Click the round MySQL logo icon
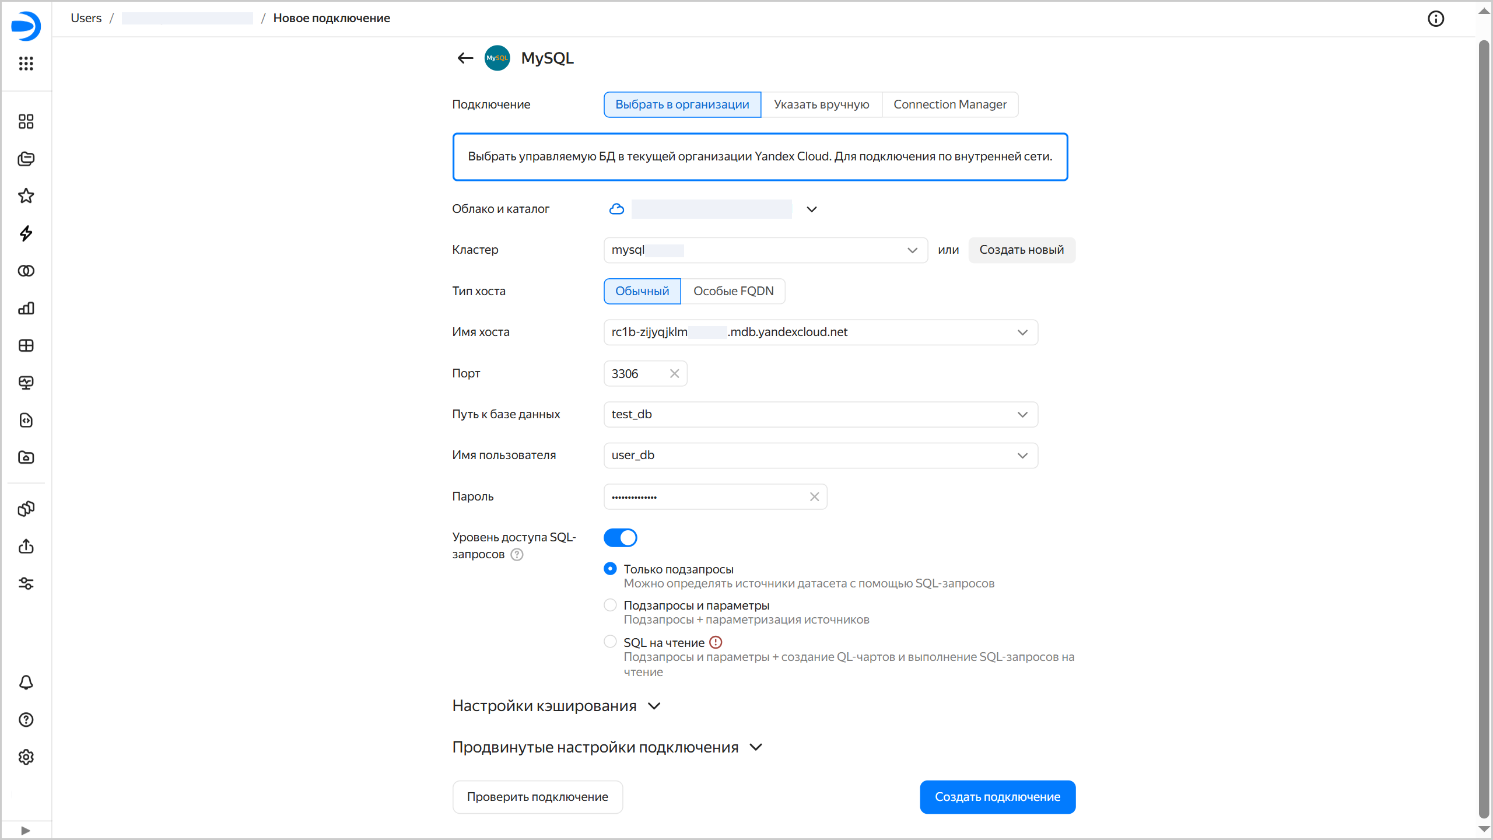Viewport: 1493px width, 840px height. (497, 58)
